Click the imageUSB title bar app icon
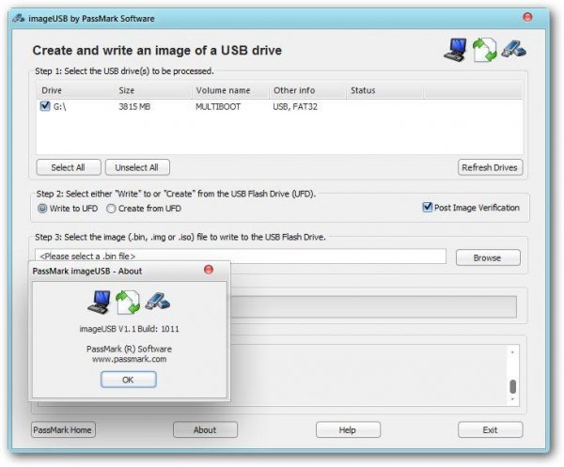 19,18
